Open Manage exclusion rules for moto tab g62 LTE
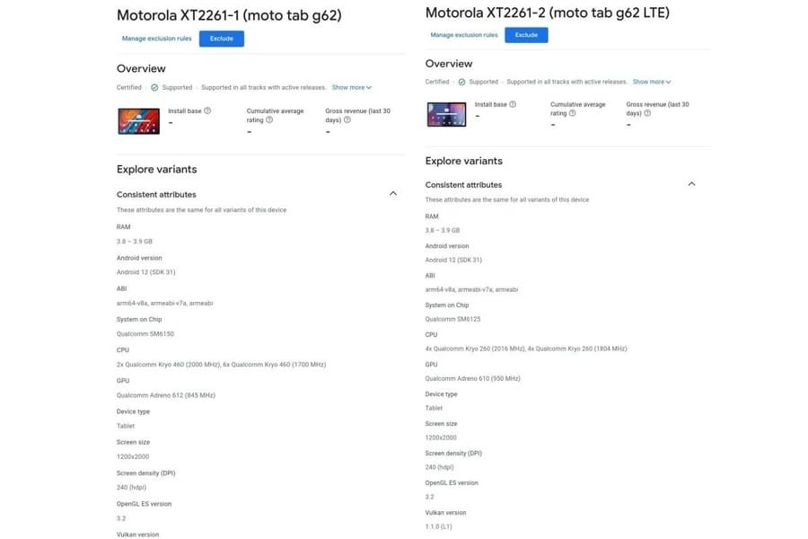Image resolution: width=808 pixels, height=539 pixels. (x=464, y=35)
